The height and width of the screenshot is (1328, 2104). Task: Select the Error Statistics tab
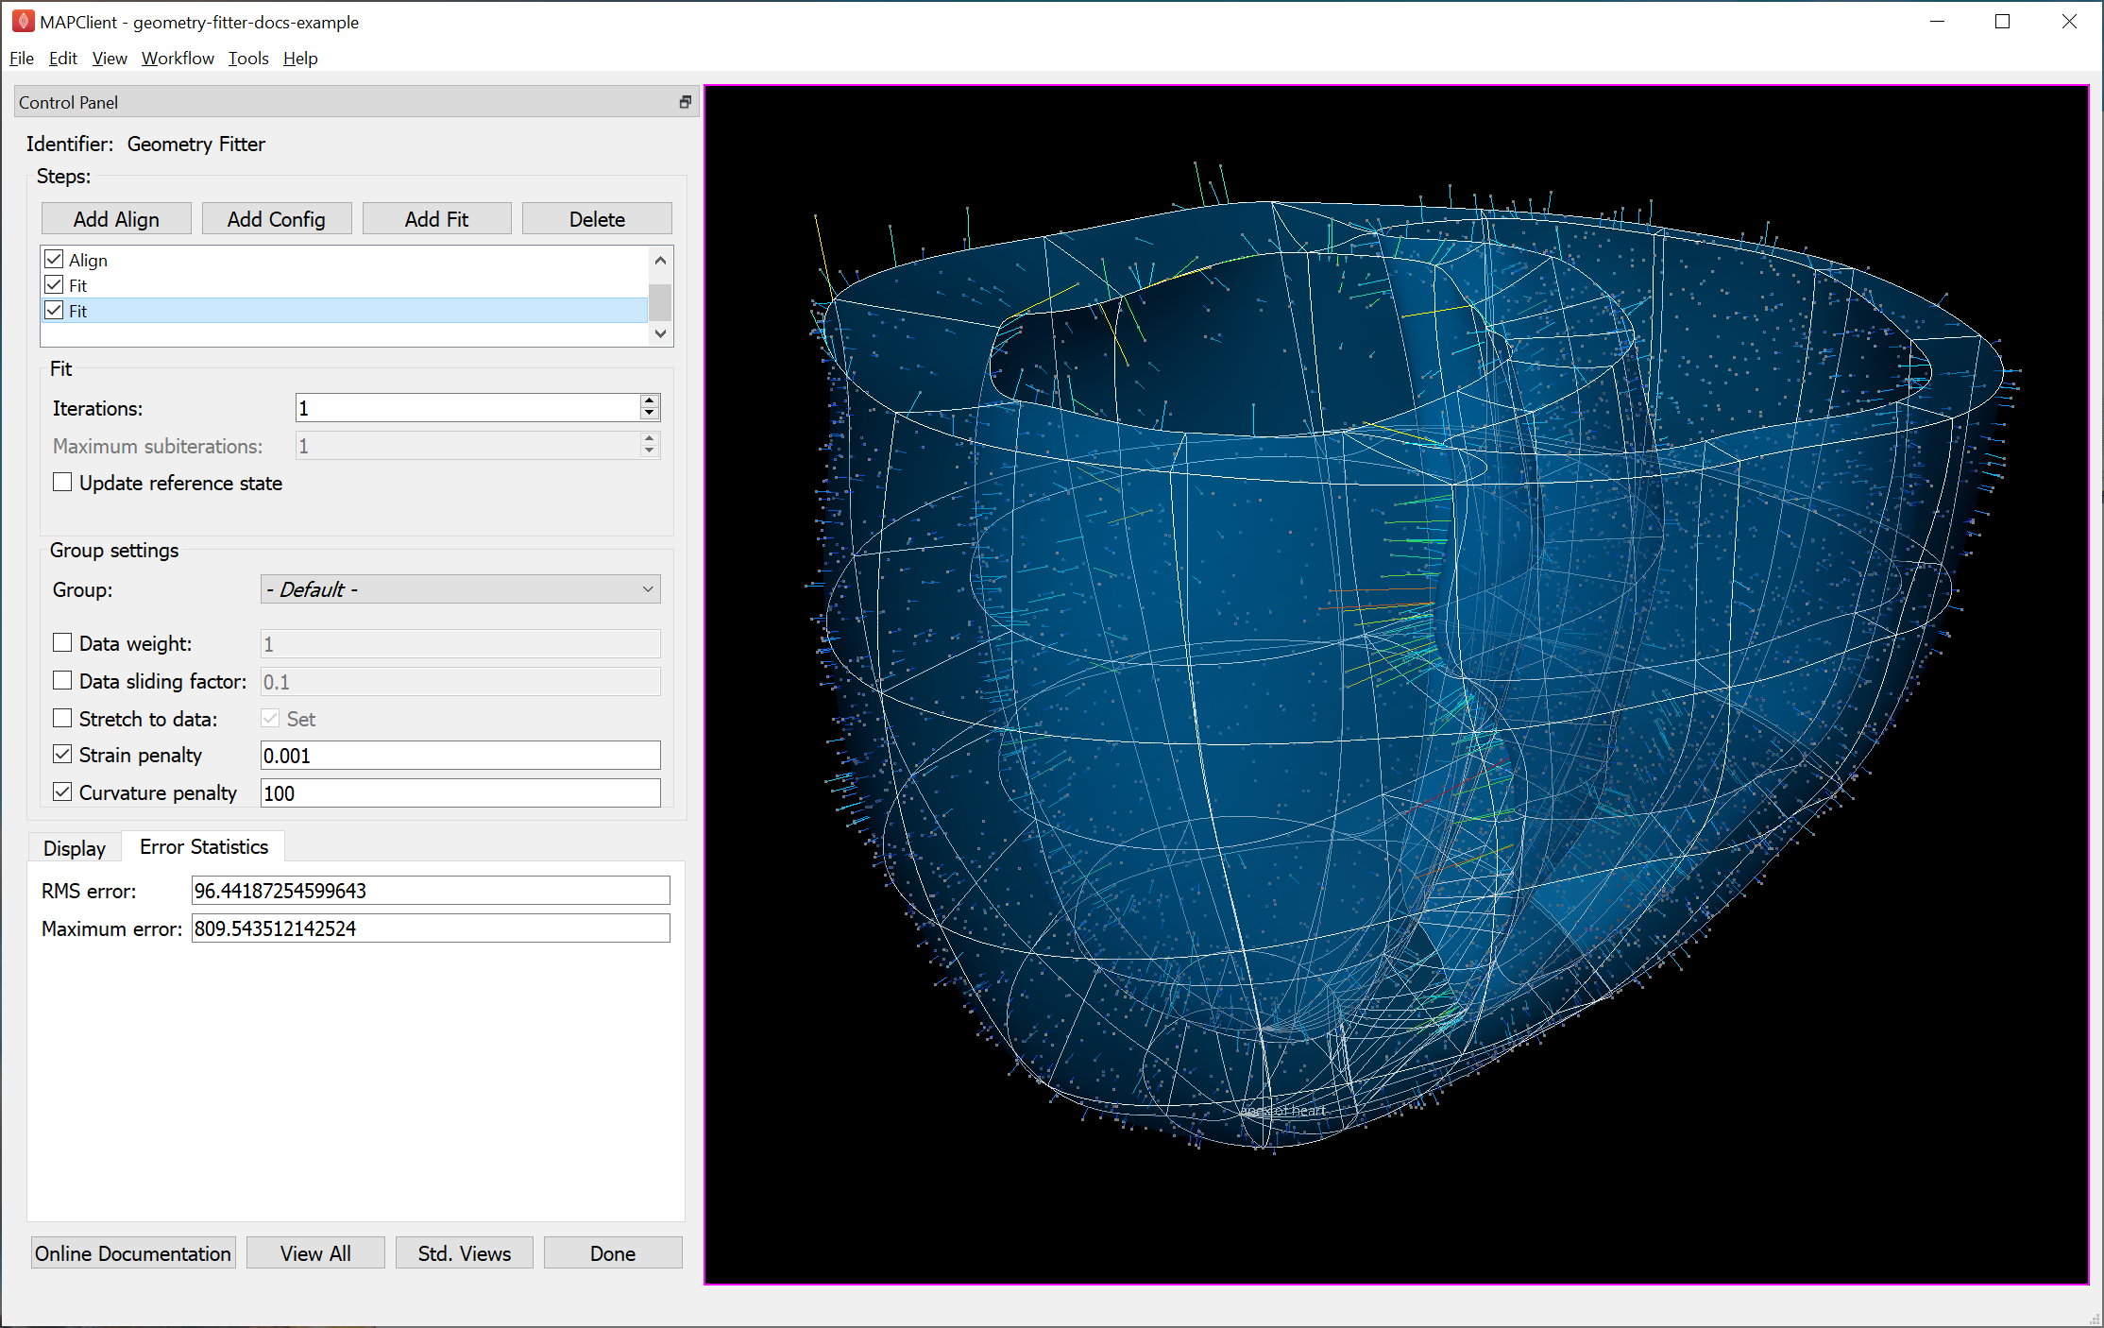204,847
